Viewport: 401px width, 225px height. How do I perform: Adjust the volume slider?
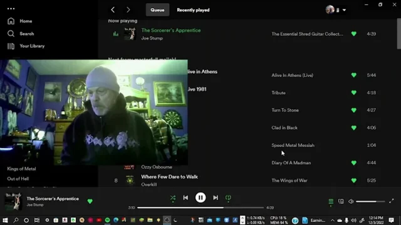pyautogui.click(x=370, y=202)
